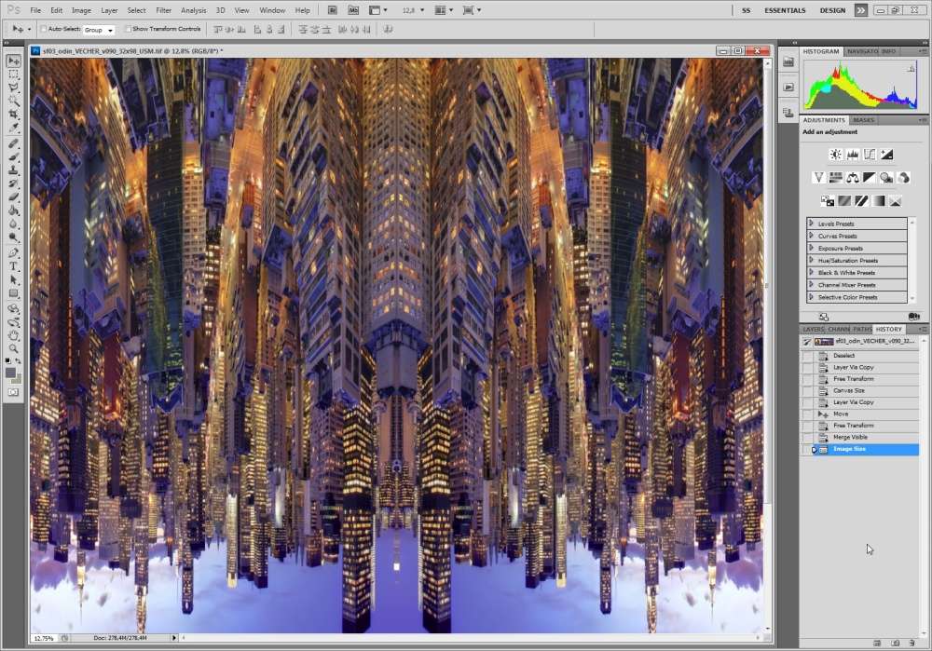Open the Auto-Select Group dropdown

pos(99,30)
